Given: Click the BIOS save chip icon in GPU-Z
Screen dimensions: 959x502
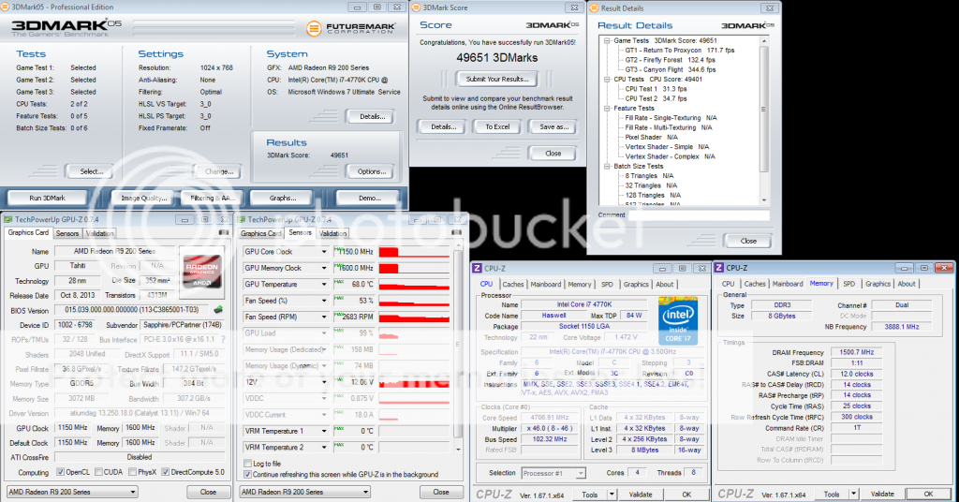Looking at the screenshot, I should click(x=218, y=310).
